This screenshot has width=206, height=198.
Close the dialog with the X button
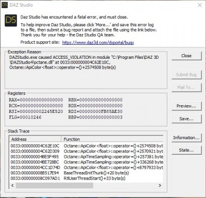click(200, 5)
